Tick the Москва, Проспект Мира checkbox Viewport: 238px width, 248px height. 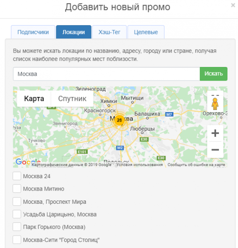17,201
